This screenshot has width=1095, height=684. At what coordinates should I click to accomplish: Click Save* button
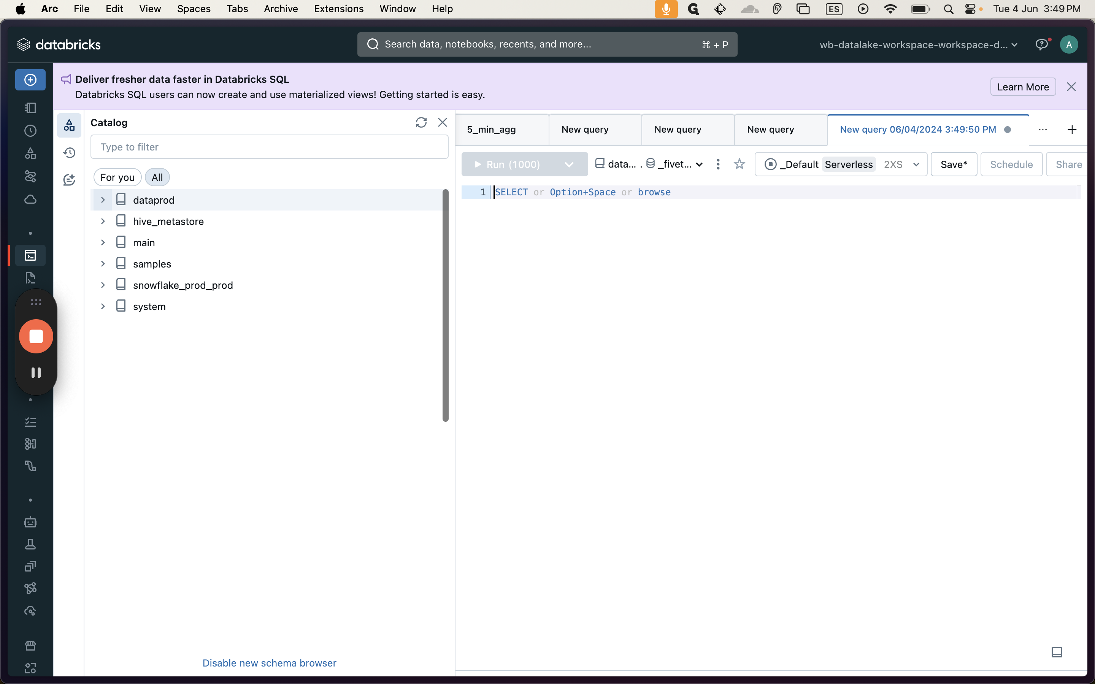click(x=954, y=164)
